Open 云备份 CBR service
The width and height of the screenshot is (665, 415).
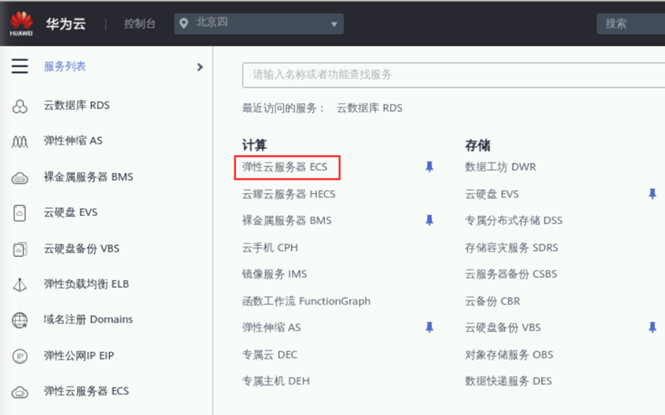pyautogui.click(x=492, y=301)
